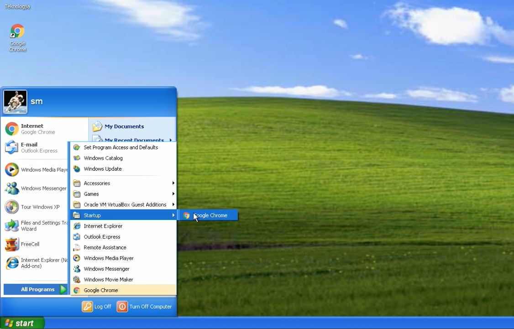Open My Documents folder icon
514x329 pixels.
pos(97,126)
